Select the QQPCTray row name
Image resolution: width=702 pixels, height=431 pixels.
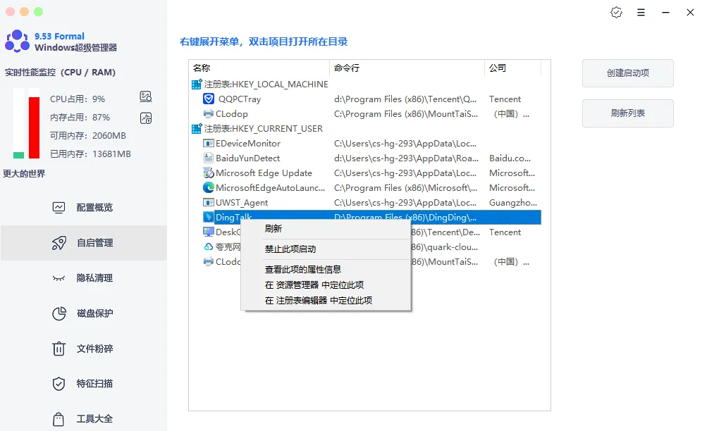240,99
